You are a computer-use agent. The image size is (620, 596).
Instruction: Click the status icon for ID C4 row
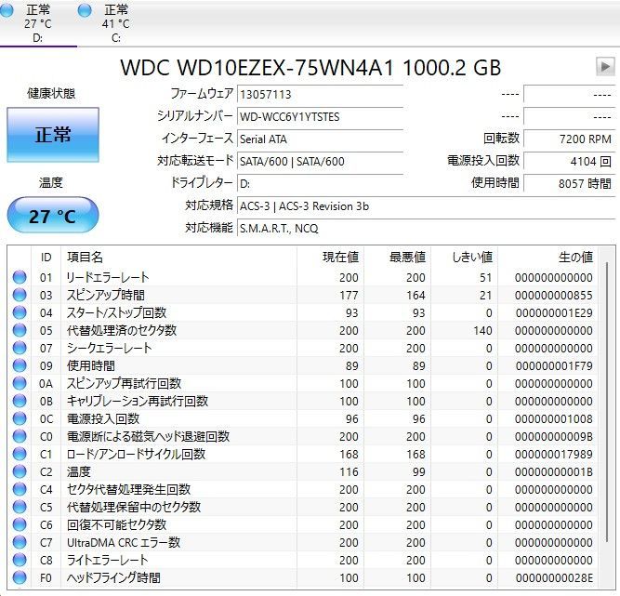(20, 489)
